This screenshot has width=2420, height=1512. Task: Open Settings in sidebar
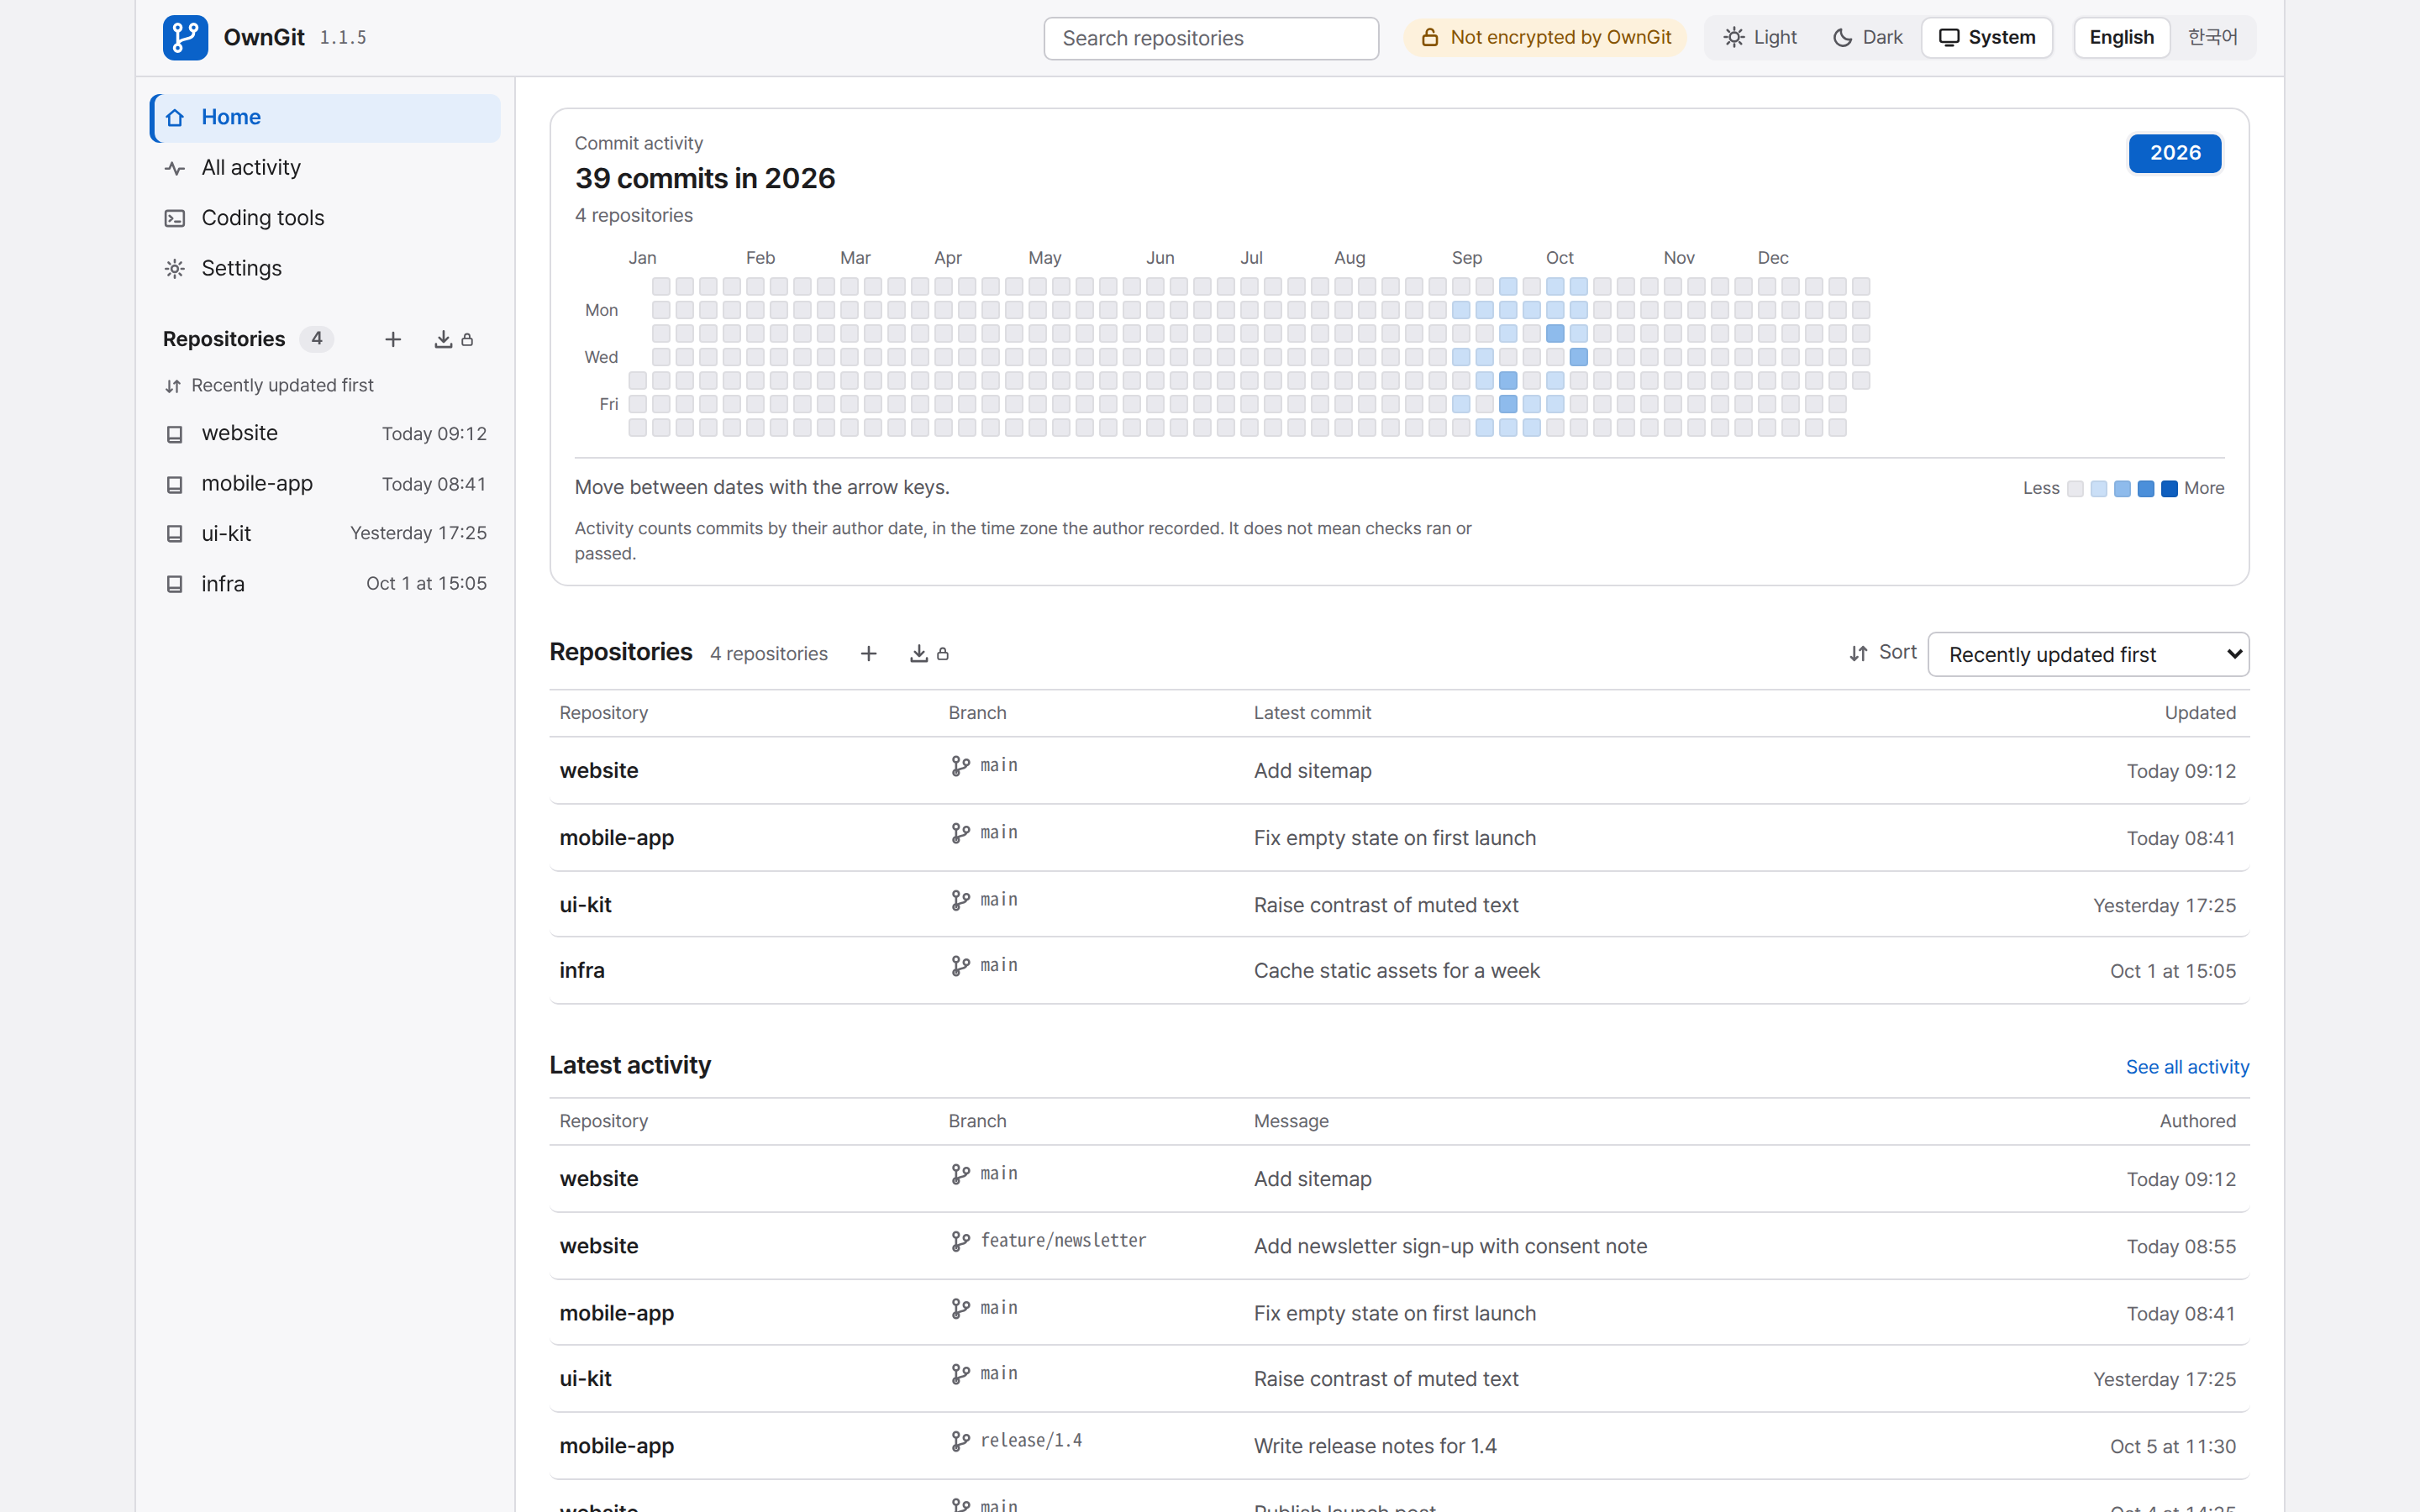point(325,268)
